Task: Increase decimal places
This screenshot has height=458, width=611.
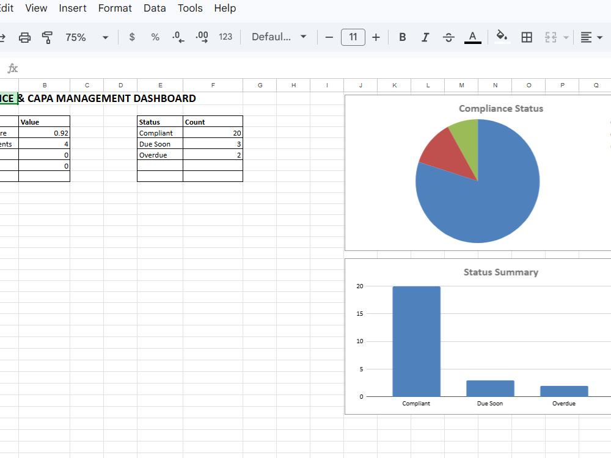Action: [x=202, y=37]
